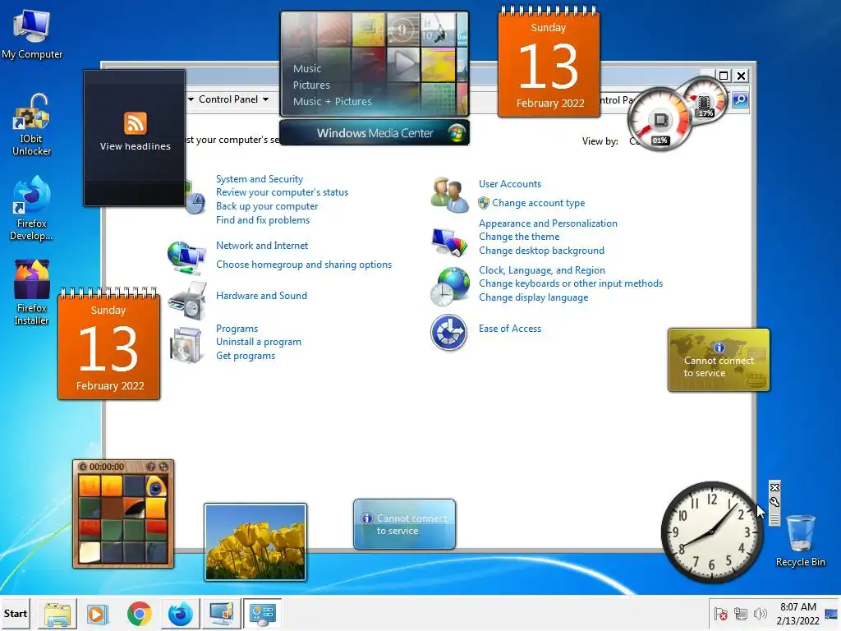841x631 pixels.
Task: Click Change display language
Action: click(534, 297)
